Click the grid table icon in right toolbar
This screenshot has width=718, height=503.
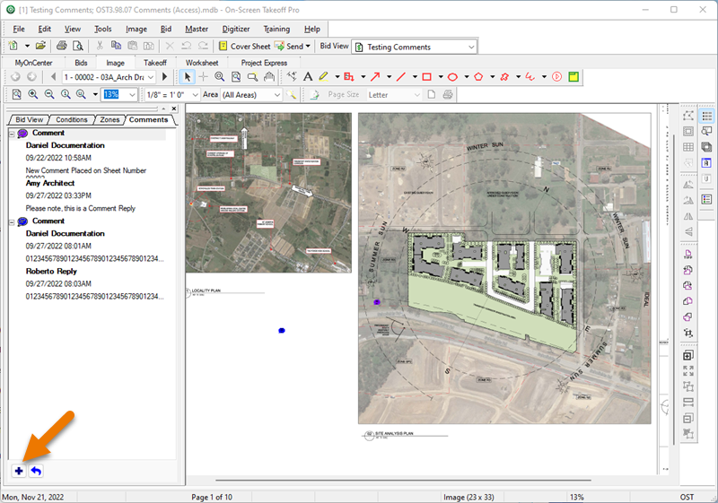[x=687, y=147]
